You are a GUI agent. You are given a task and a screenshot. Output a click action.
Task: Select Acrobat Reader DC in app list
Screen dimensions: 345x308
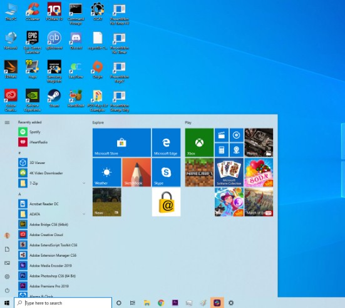pos(52,203)
